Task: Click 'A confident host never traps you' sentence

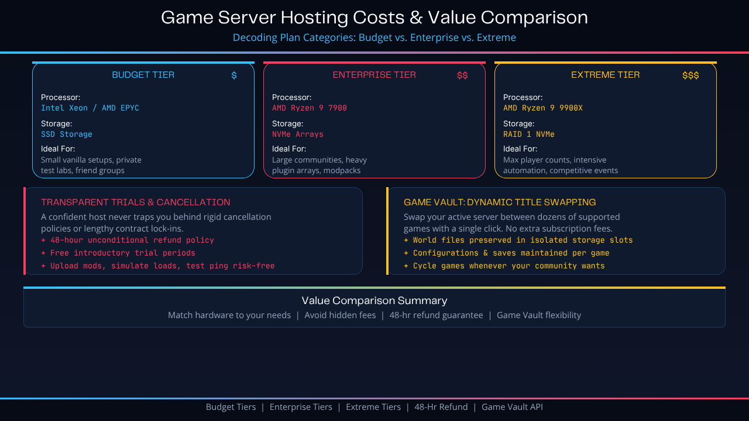Action: click(156, 217)
